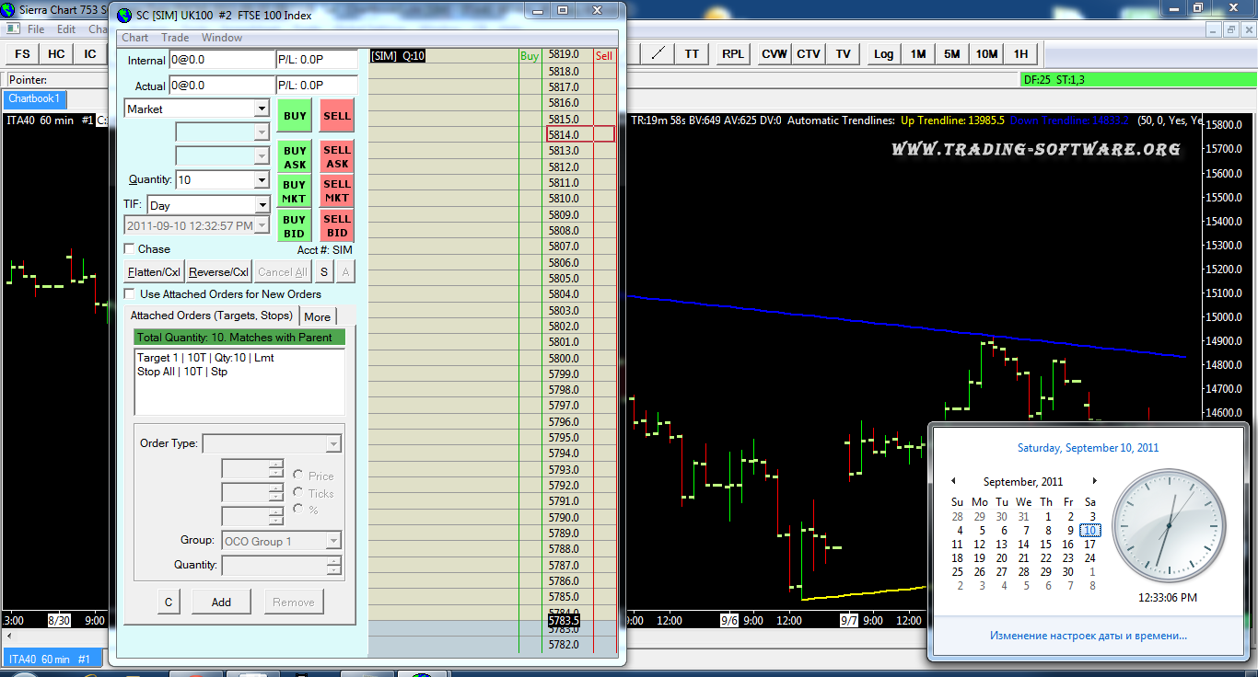This screenshot has height=677, width=1258.
Task: Expand the TIF Day dropdown
Action: 262,205
